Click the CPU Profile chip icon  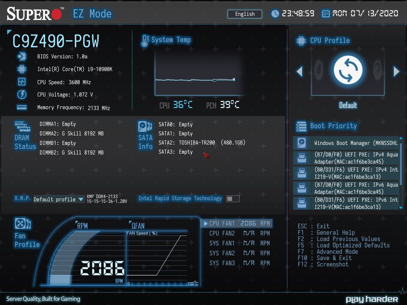[x=301, y=41]
